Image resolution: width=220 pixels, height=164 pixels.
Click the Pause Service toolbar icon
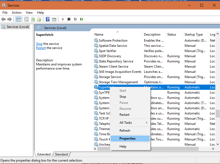(x=75, y=19)
